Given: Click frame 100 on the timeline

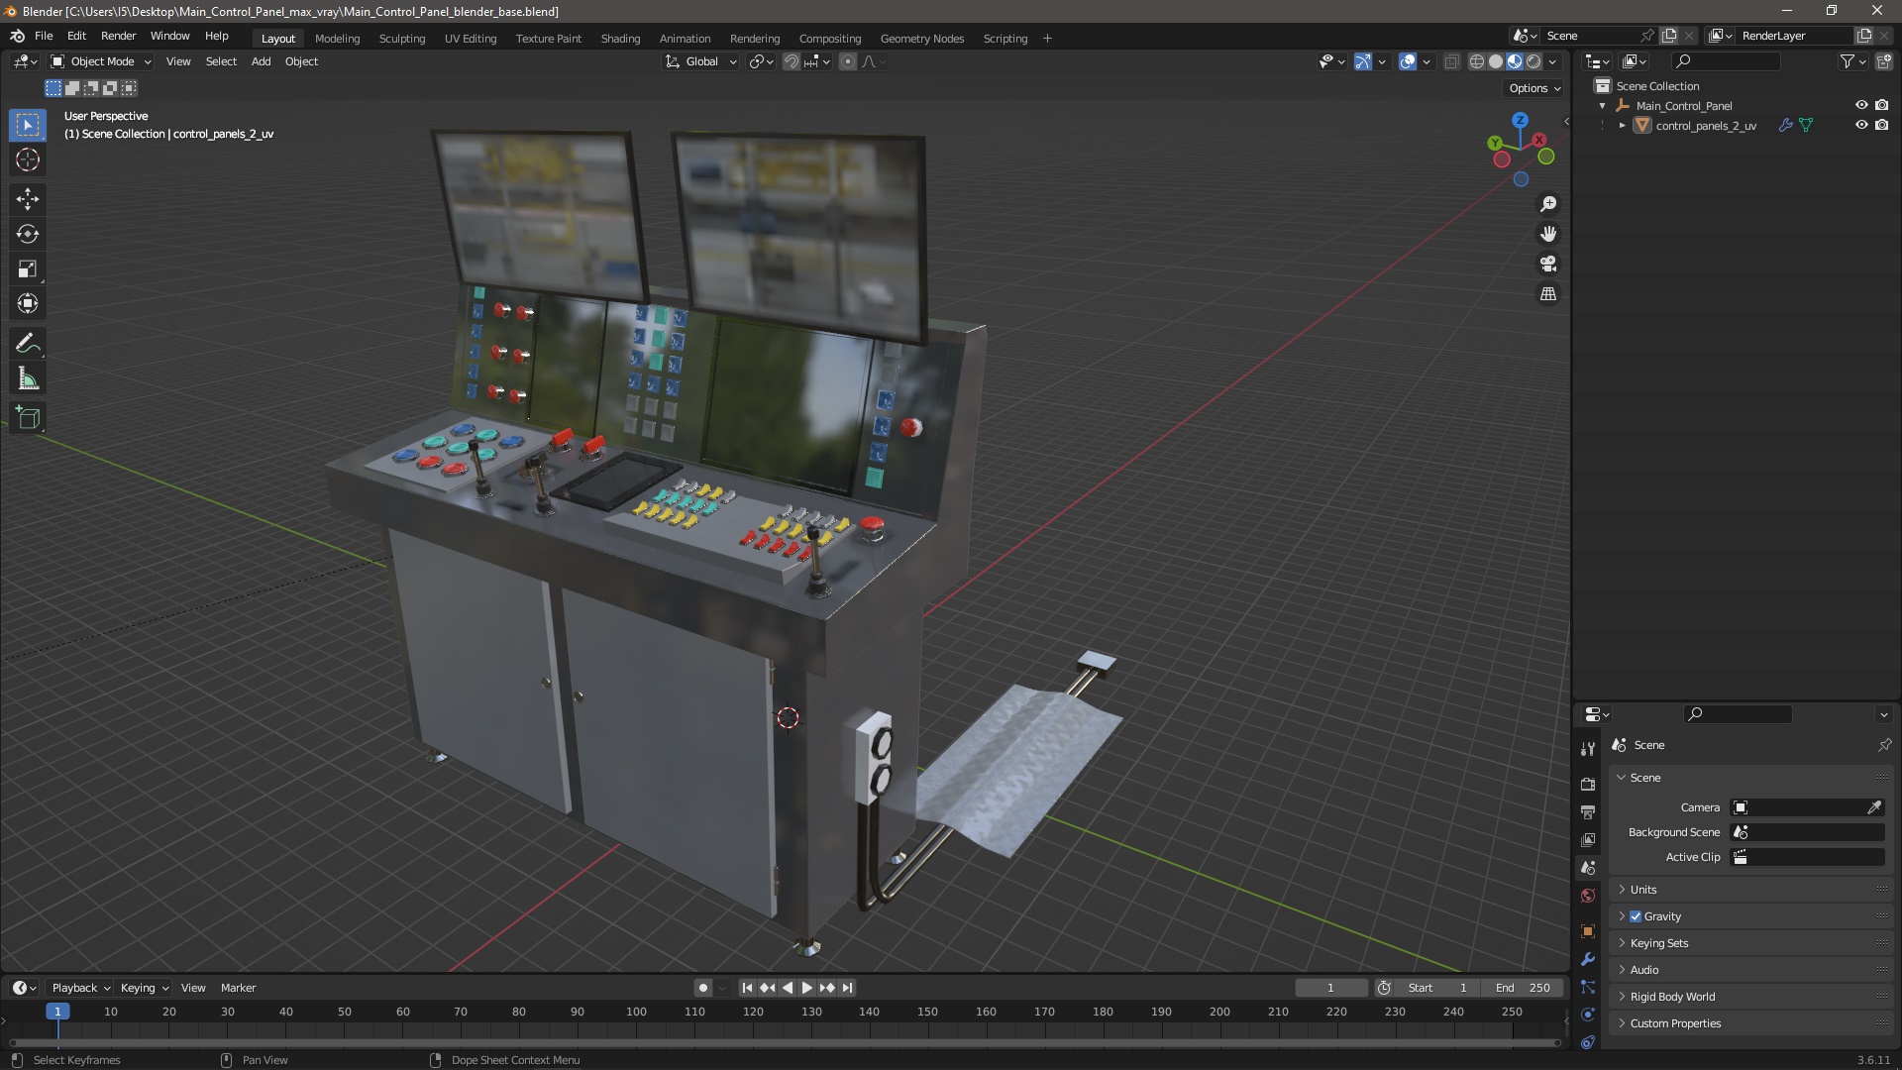Looking at the screenshot, I should coord(636,1013).
